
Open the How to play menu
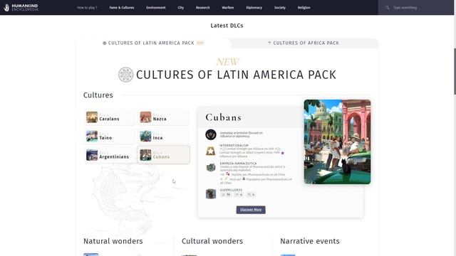click(87, 8)
